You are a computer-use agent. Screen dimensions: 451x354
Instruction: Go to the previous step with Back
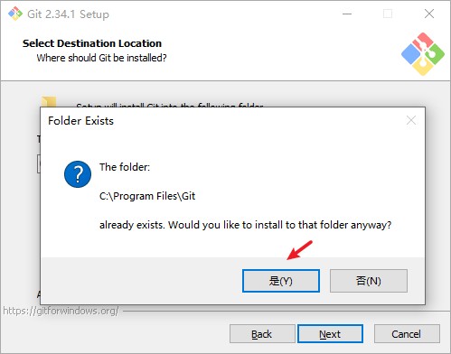(x=262, y=334)
